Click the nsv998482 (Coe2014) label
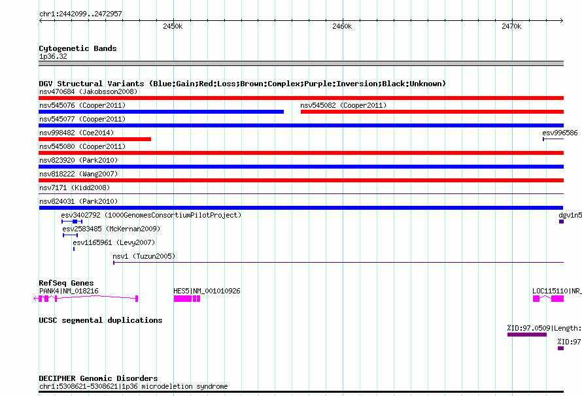The image size is (582, 396). coord(77,133)
